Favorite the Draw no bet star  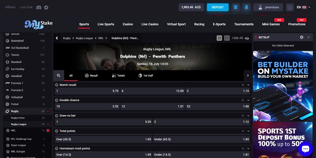pyautogui.click(x=243, y=116)
